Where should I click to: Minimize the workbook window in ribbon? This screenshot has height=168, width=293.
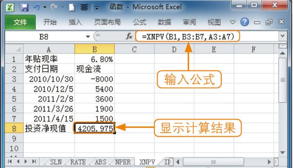click(x=257, y=22)
